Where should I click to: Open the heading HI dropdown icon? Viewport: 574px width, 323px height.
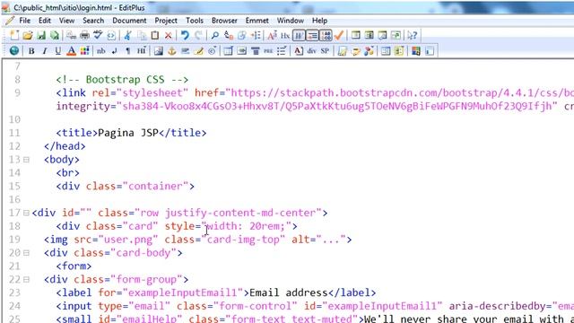pyautogui.click(x=142, y=51)
